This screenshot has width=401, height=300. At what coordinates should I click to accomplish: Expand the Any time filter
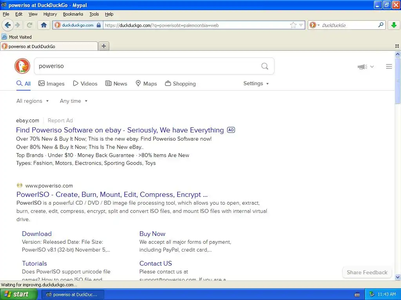[74, 101]
